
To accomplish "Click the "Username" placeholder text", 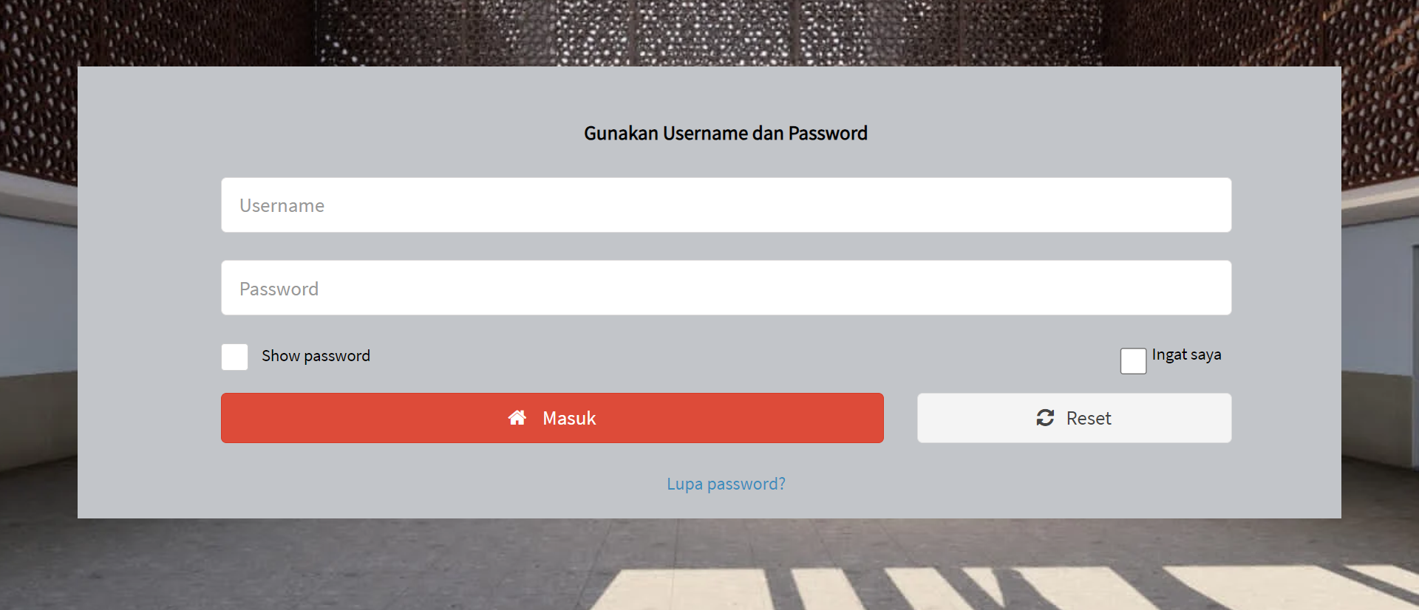I will pos(282,205).
